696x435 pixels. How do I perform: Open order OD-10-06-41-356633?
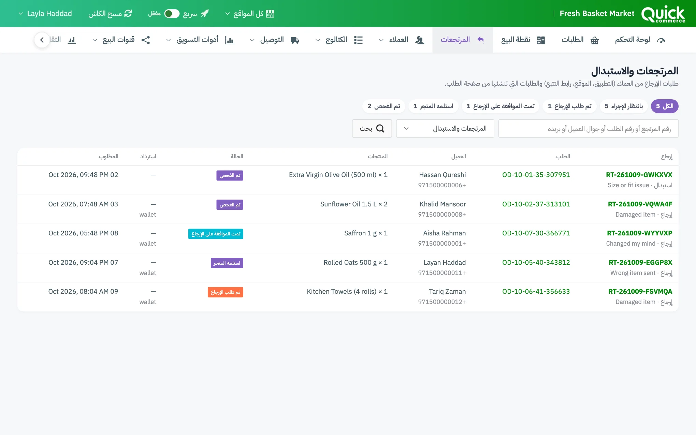point(536,291)
